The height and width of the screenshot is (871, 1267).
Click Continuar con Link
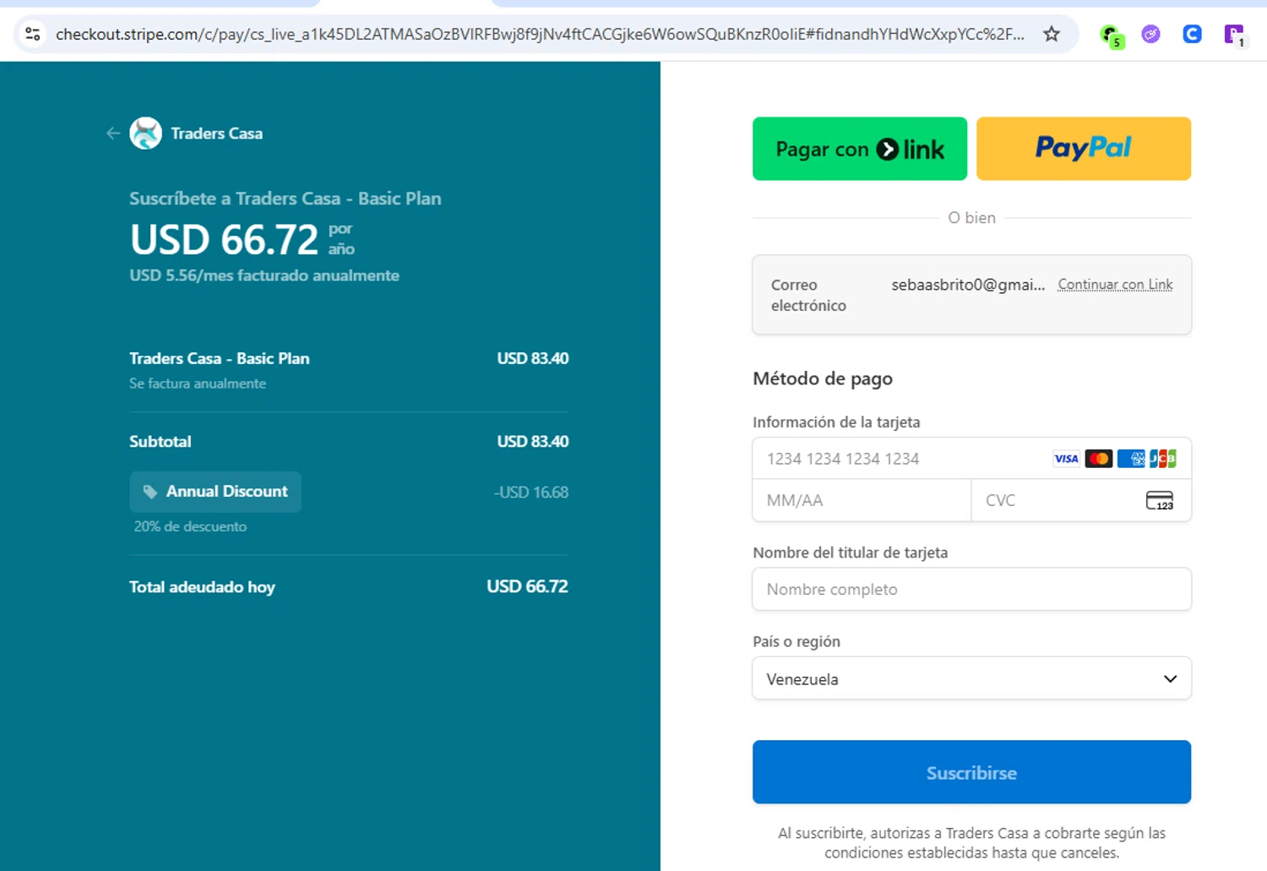click(x=1115, y=285)
